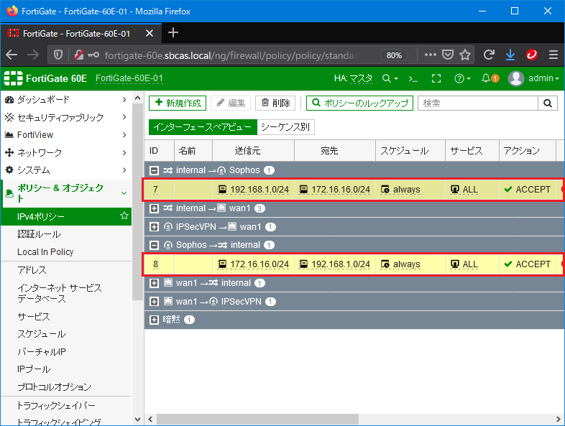565x426 pixels.
Task: Open the FortiGate CLI console icon
Action: [413, 78]
